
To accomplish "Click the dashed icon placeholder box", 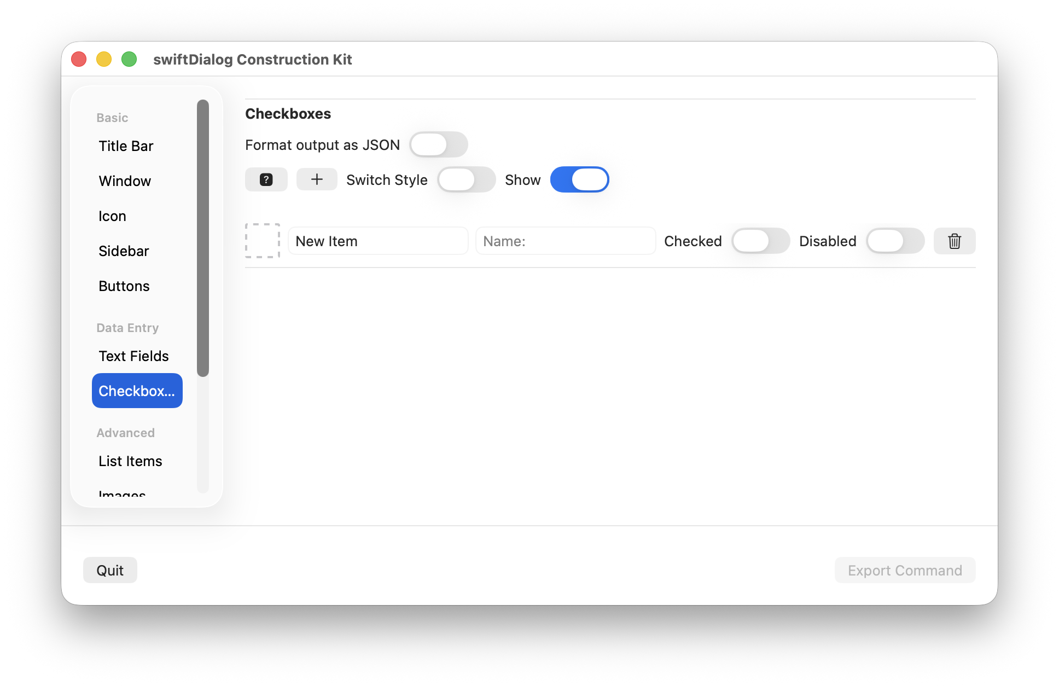I will (263, 241).
